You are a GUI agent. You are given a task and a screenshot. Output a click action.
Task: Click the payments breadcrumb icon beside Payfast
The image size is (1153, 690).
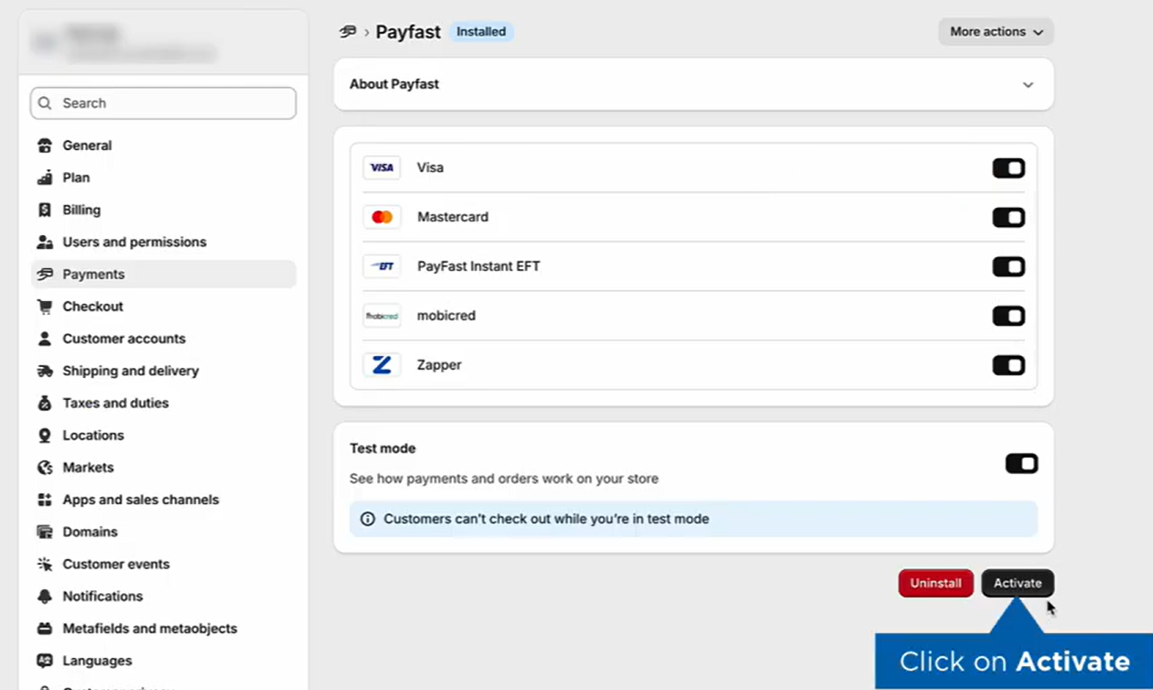pos(348,31)
